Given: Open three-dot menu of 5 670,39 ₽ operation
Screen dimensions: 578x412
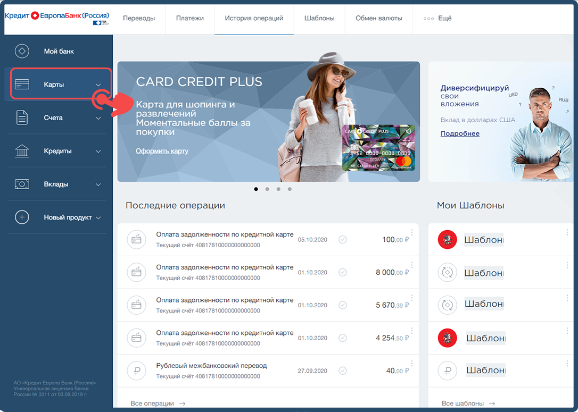Looking at the screenshot, I should click(x=412, y=298).
